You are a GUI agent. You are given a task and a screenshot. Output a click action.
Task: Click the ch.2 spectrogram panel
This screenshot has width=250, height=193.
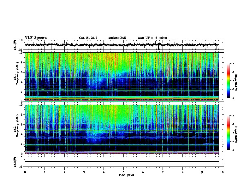tap(122, 129)
